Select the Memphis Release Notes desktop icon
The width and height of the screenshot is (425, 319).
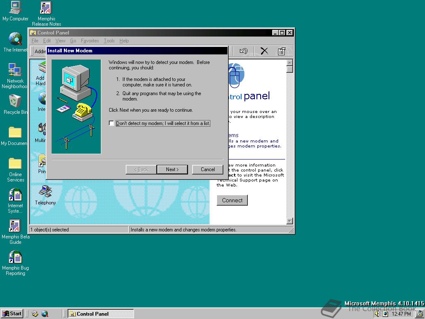(46, 14)
